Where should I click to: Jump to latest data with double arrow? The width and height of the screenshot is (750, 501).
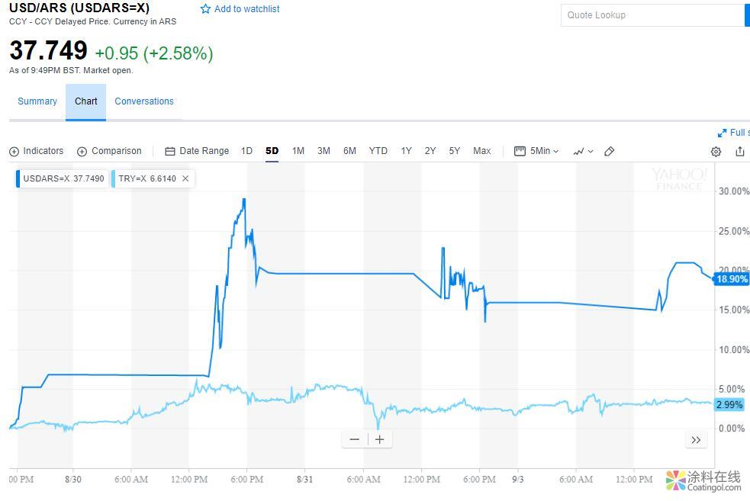coord(696,440)
